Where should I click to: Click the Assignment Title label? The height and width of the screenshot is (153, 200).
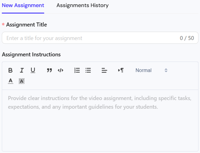pos(26,25)
